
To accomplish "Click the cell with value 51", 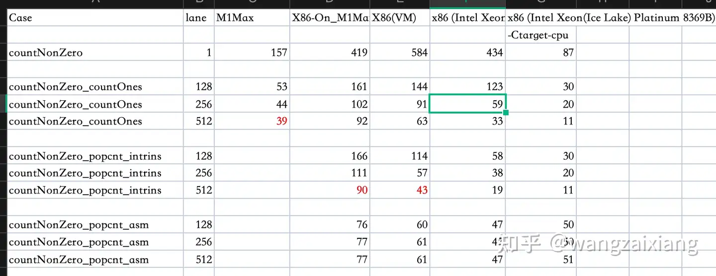I will [541, 259].
